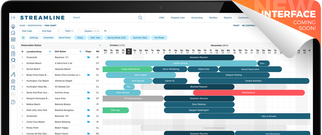Screen dimensions: 322x135
Task: Open the Guests selector field
Action: [x=92, y=31]
